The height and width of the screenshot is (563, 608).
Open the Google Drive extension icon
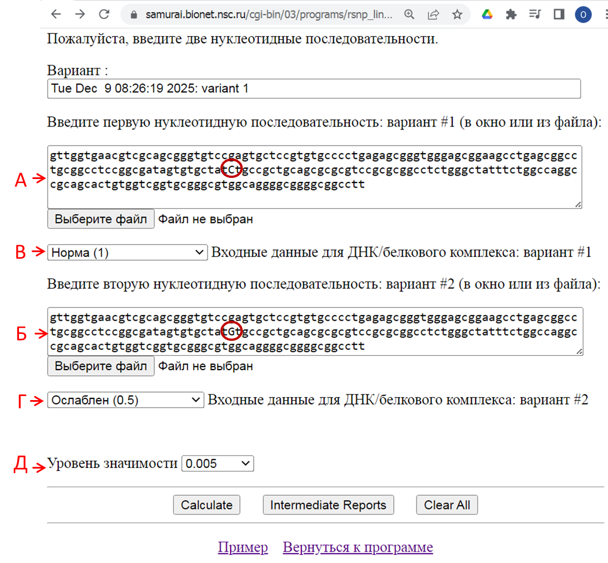(x=487, y=15)
